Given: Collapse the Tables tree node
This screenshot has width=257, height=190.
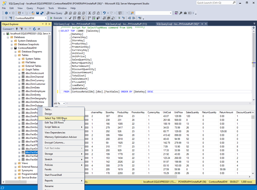Looking at the screenshot, I should [15, 55].
